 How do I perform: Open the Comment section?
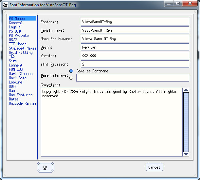click(16, 65)
